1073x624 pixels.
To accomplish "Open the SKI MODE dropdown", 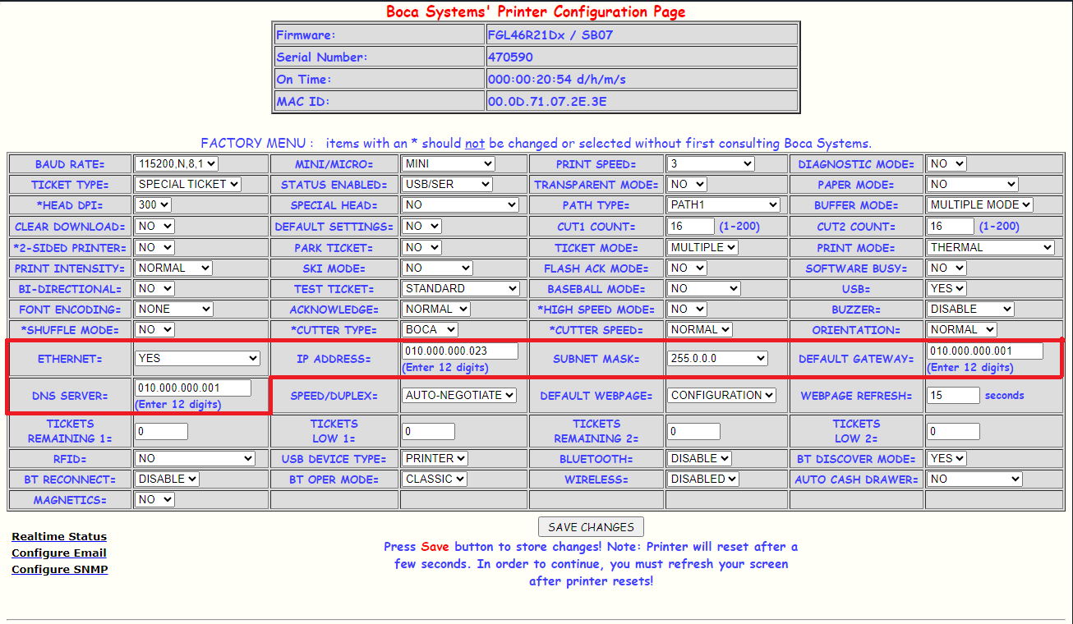I will [x=437, y=268].
